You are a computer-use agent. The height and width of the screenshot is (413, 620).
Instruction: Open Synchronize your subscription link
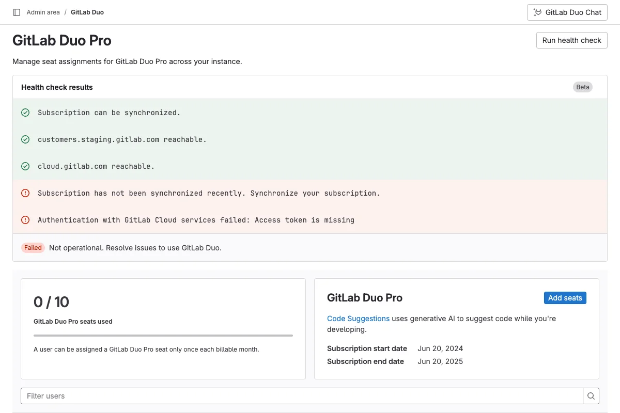coord(314,193)
